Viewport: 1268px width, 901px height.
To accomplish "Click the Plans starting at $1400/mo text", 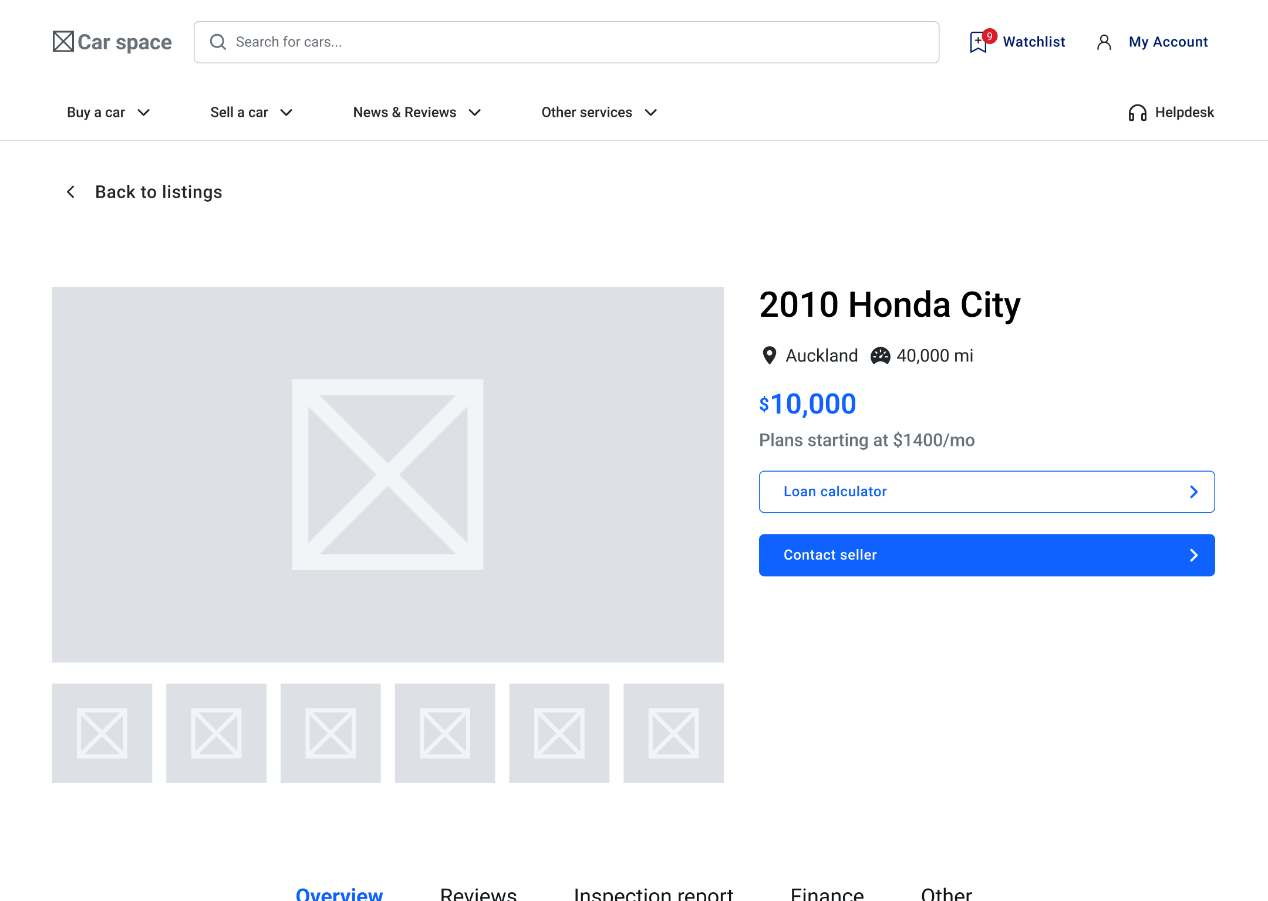I will pyautogui.click(x=867, y=440).
